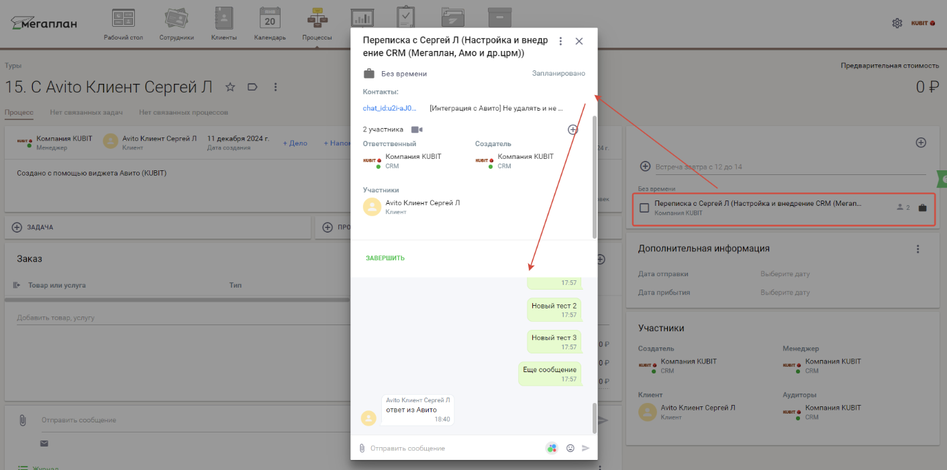This screenshot has height=470, width=947.
Task: Click the tag label icon beside the process title
Action: coord(253,87)
